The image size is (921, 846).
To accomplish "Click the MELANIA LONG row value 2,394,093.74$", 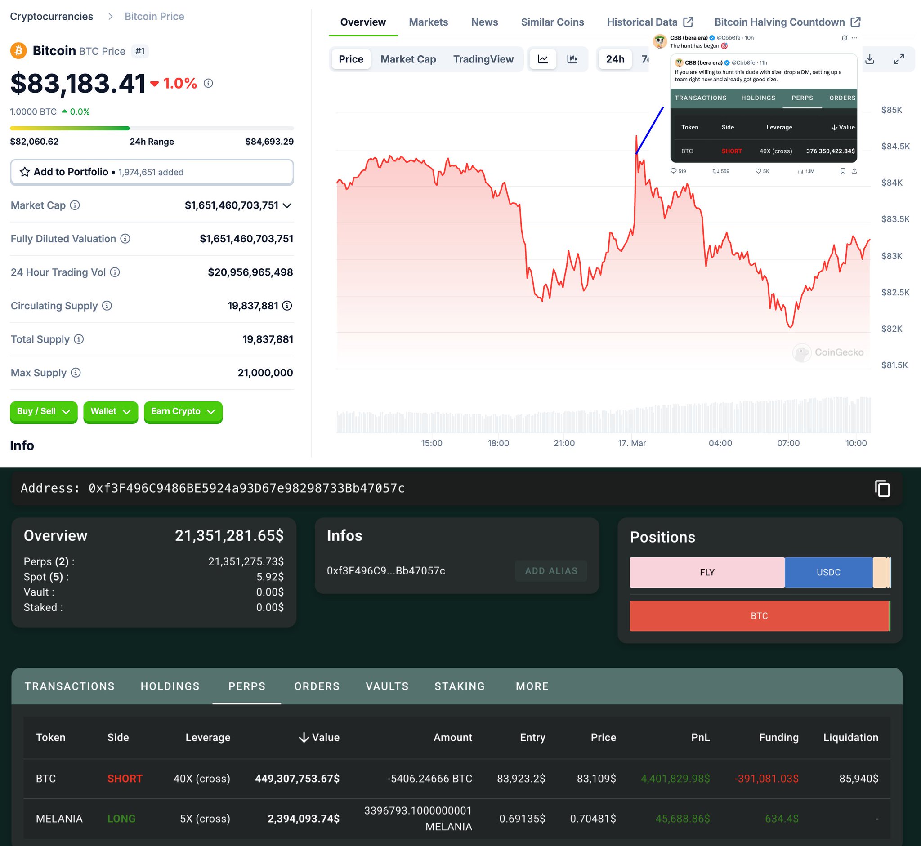I will [x=303, y=819].
